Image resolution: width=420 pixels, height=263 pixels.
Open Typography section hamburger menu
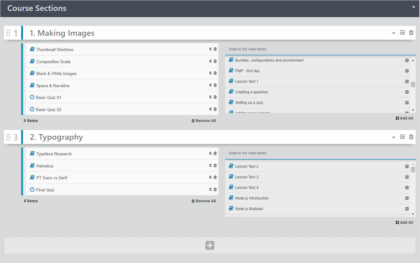click(x=403, y=137)
